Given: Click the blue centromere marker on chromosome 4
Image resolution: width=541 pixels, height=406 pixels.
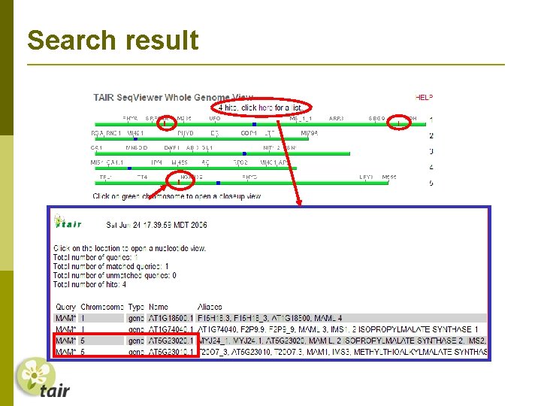Looking at the screenshot, I should pos(129,168).
